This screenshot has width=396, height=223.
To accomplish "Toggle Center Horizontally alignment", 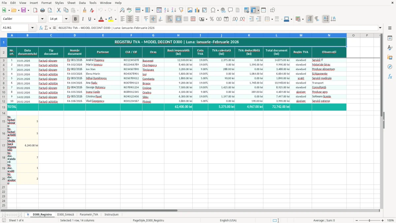I will pyautogui.click(x=130, y=19).
